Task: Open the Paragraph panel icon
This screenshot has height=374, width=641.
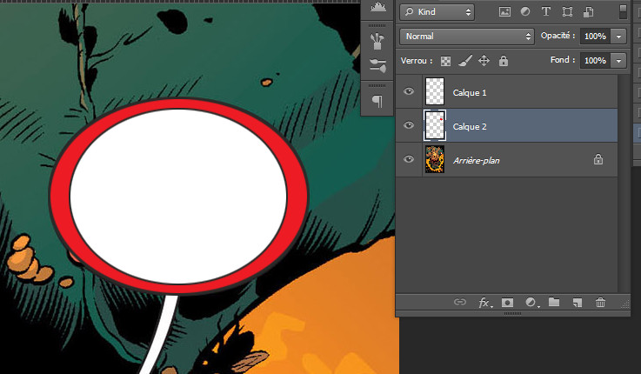Action: click(377, 101)
